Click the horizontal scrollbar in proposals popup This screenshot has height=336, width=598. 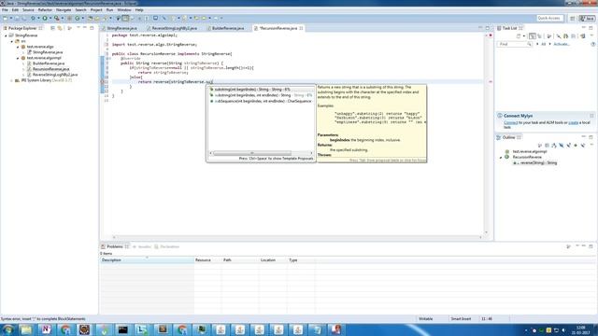(x=252, y=153)
